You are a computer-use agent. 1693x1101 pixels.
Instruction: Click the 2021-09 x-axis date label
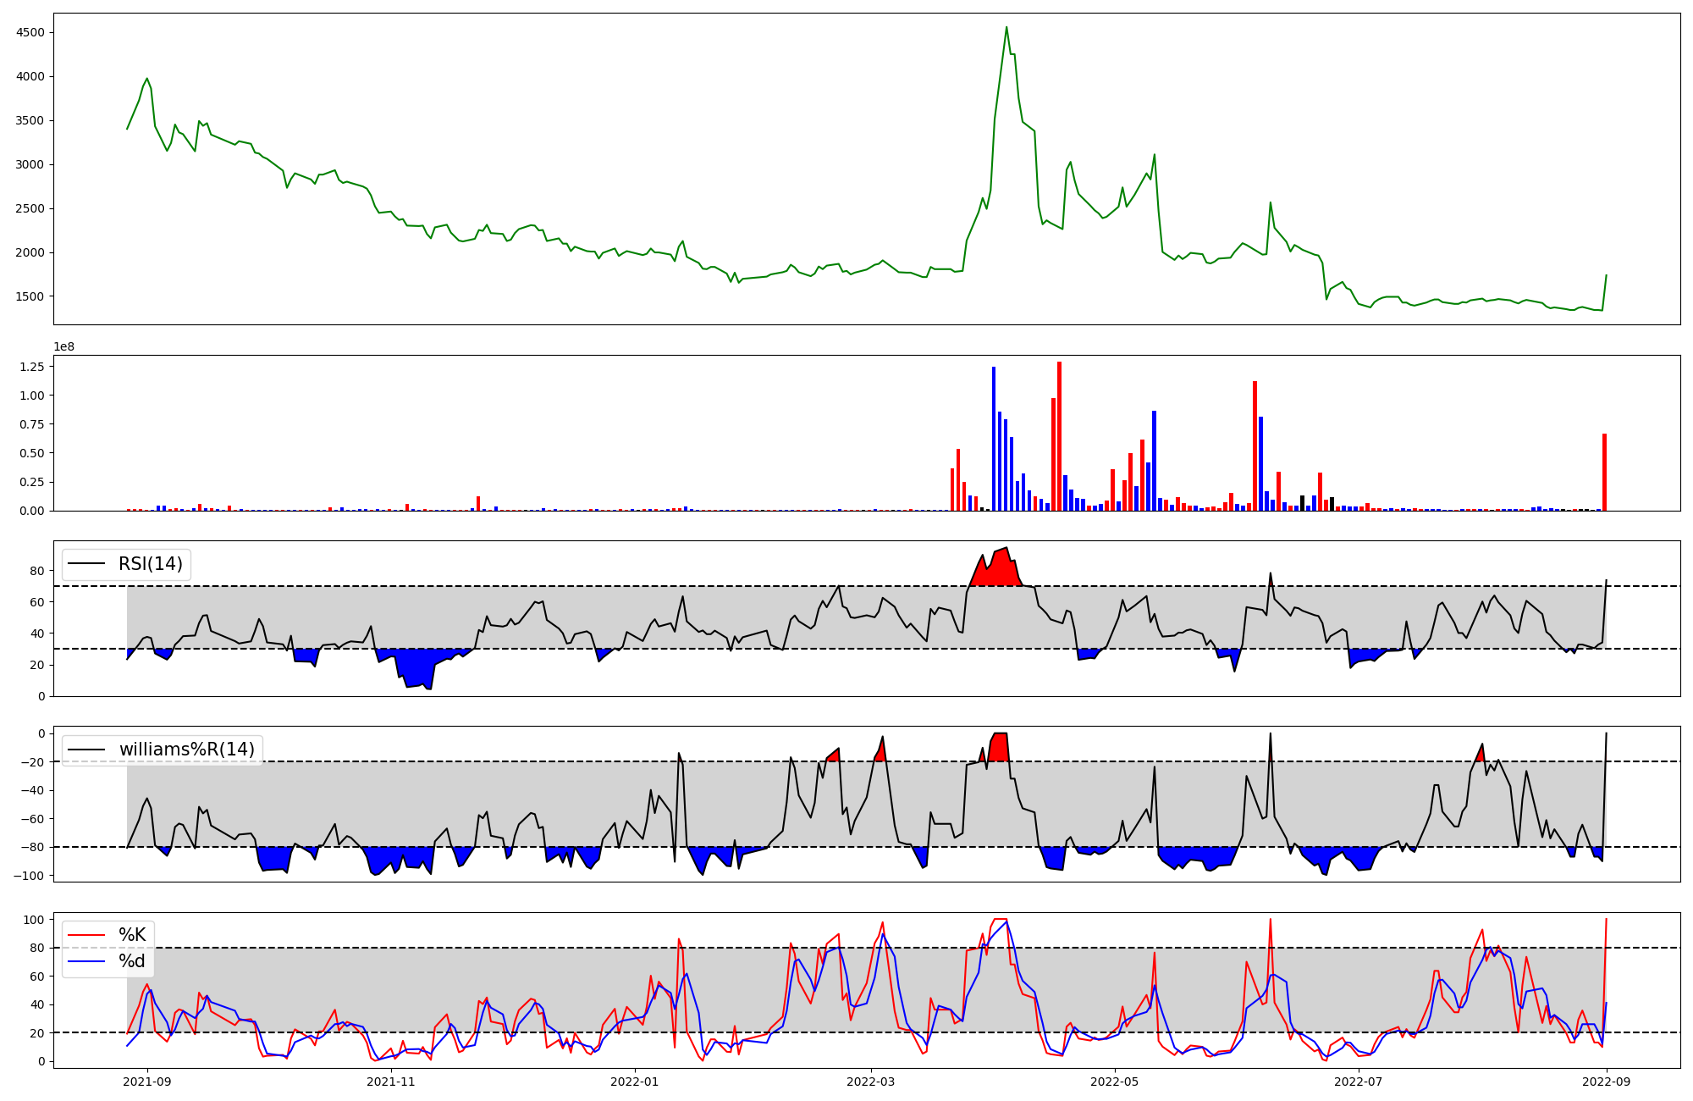coord(147,1082)
